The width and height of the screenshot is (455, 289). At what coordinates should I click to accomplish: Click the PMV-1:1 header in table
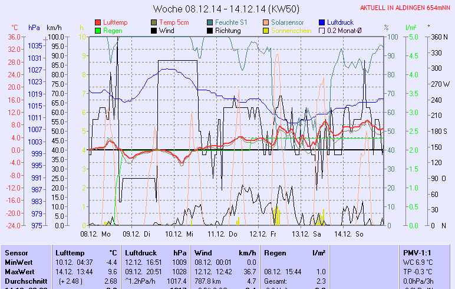pyautogui.click(x=417, y=252)
